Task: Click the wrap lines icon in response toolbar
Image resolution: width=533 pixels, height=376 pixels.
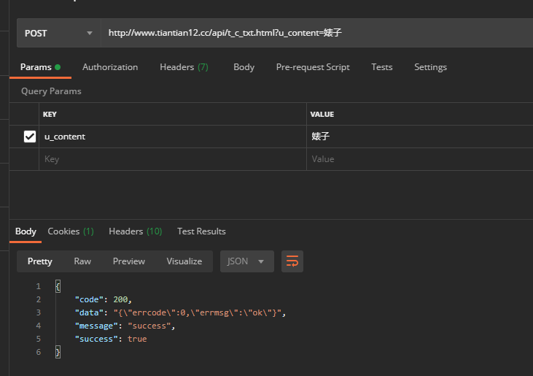Action: (x=292, y=261)
